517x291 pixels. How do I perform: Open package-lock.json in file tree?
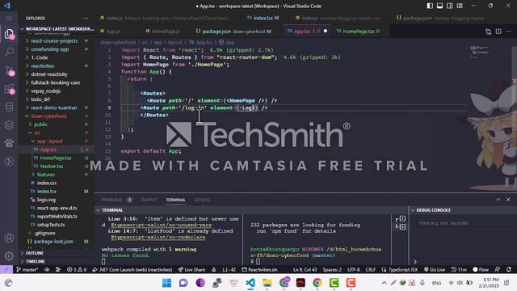pyautogui.click(x=53, y=242)
